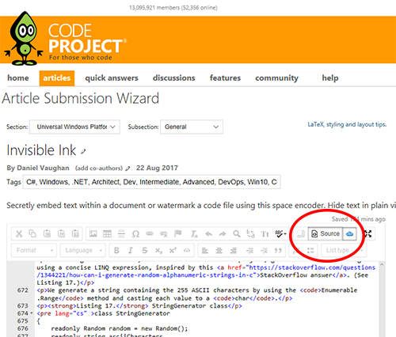The height and width of the screenshot is (337, 396).
Task: Toggle Bold formatting
Action: pos(116,251)
